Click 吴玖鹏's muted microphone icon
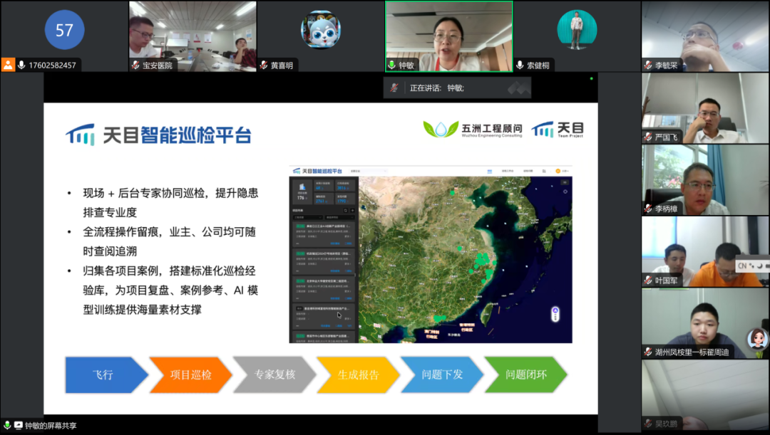Image resolution: width=770 pixels, height=435 pixels. pyautogui.click(x=648, y=424)
